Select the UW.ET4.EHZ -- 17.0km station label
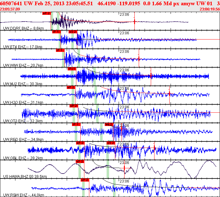The height and width of the screenshot is (197, 220). pyautogui.click(x=23, y=47)
